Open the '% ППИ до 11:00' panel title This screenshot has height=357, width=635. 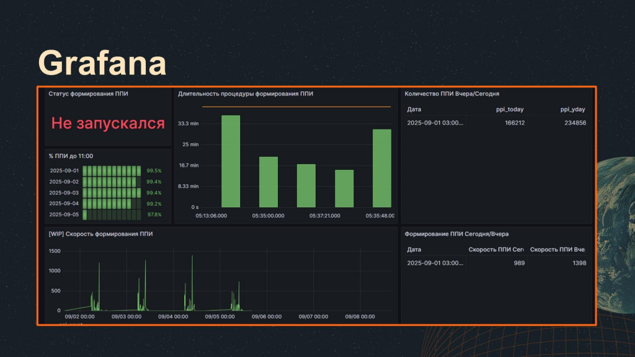coord(71,156)
